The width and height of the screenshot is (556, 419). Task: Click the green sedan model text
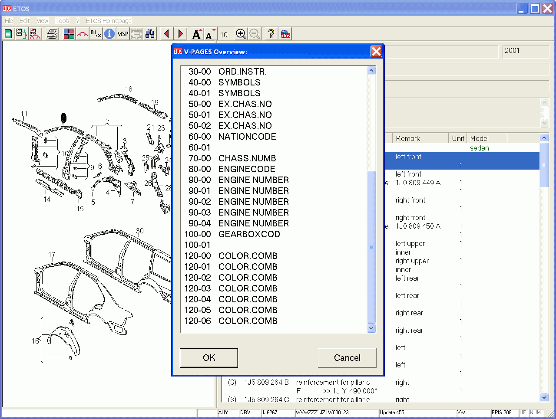pos(480,148)
